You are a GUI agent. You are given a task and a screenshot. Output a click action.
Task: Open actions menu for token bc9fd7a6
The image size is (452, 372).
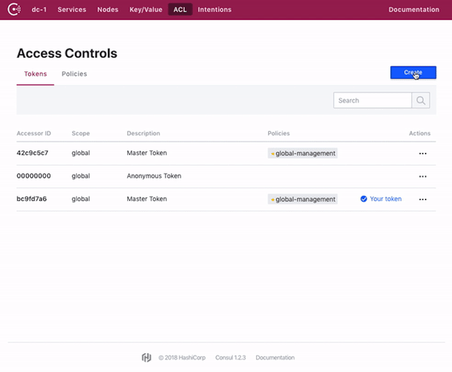pos(423,199)
